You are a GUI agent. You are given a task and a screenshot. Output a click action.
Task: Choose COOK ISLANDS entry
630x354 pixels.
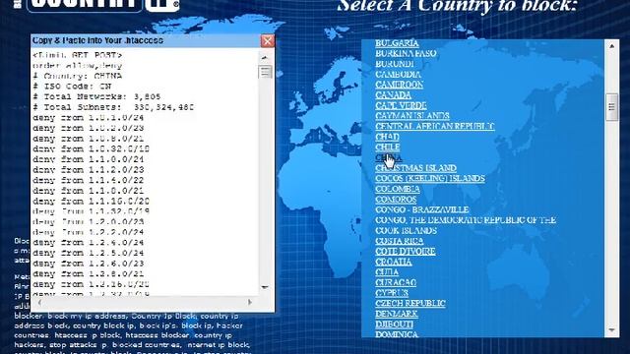[x=406, y=231]
